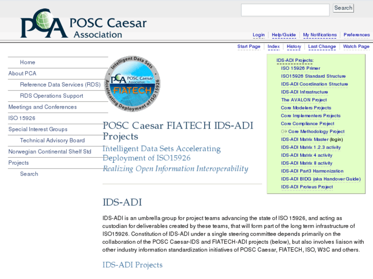Open About PCA navigation item

(x=23, y=74)
